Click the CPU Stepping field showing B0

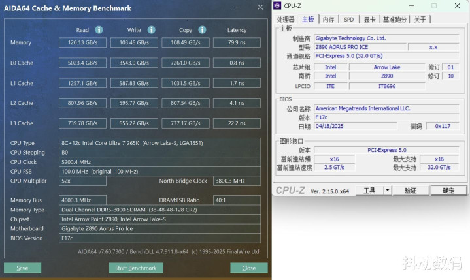click(159, 153)
